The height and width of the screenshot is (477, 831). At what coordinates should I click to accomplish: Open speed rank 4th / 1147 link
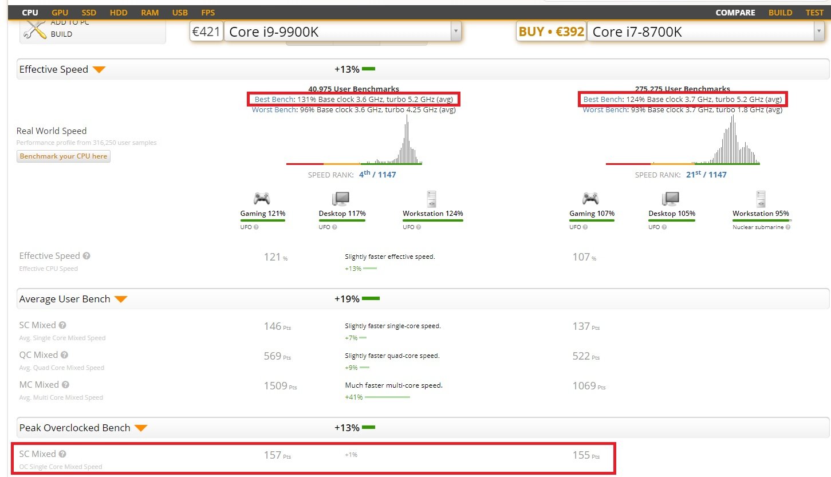377,175
